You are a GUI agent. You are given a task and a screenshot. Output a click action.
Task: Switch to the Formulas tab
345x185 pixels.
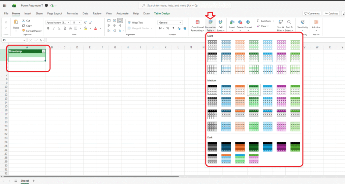[72, 13]
